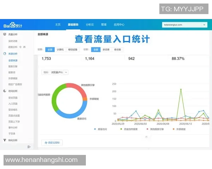Open 入口页面 in the sidebar

(x=13, y=104)
